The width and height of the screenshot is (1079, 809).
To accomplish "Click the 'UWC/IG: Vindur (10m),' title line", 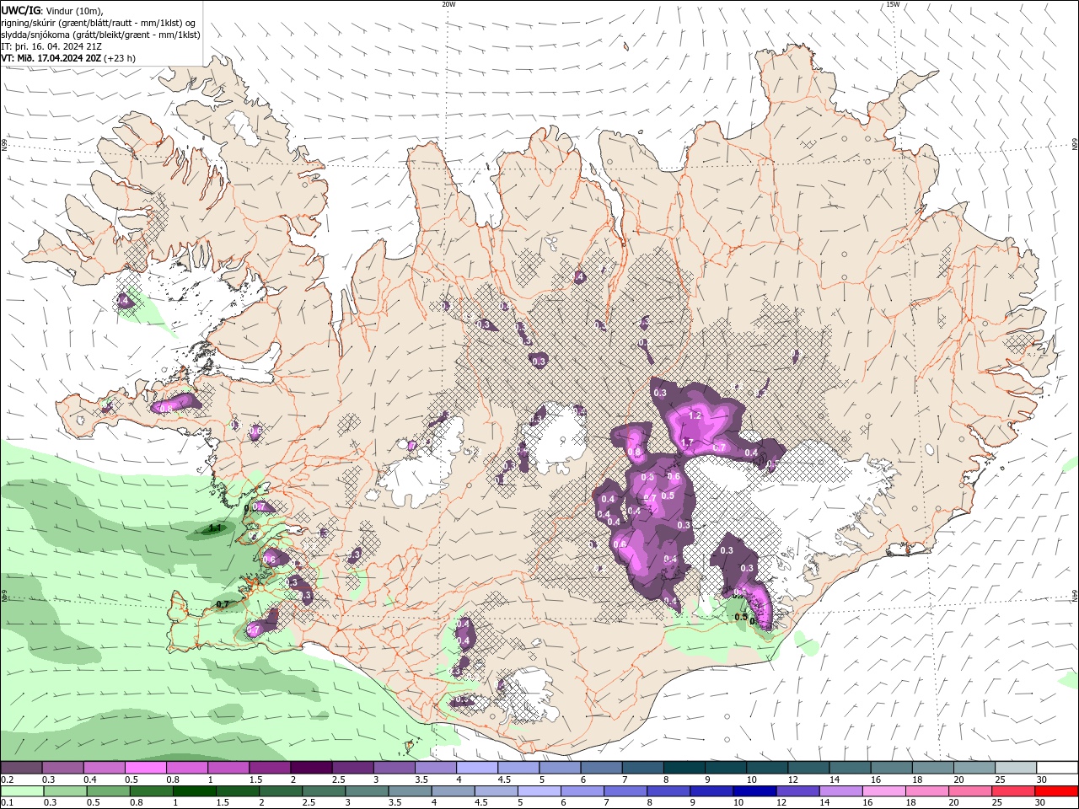I will [x=52, y=10].
